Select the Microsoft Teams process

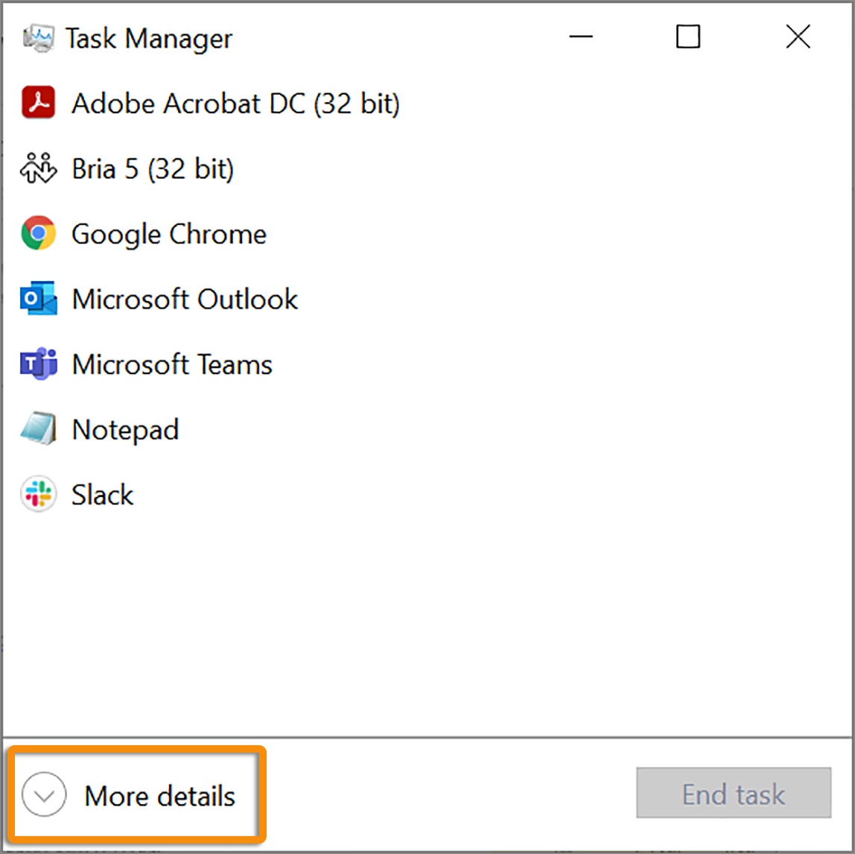coord(171,364)
